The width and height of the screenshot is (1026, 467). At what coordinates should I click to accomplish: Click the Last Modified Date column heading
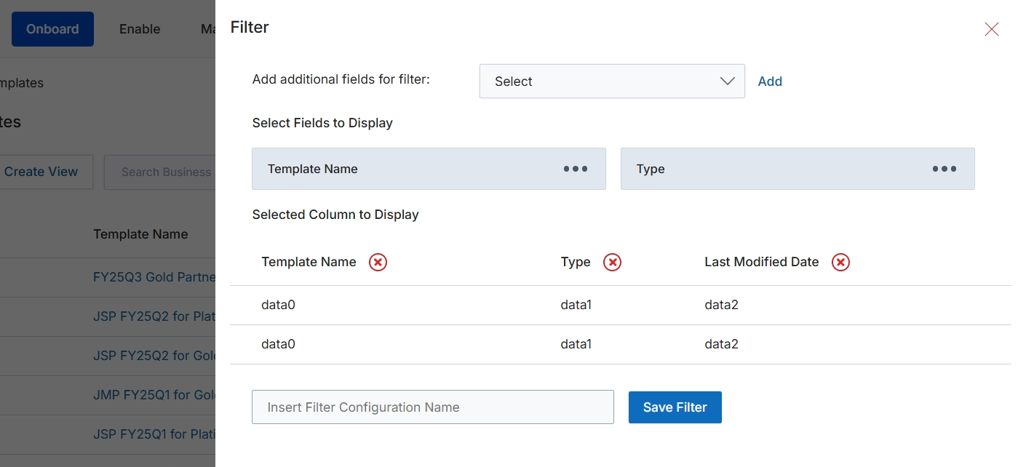pos(761,262)
